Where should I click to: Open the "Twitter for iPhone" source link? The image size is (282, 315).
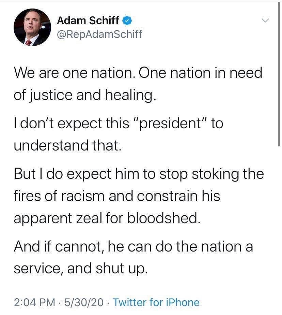pos(156,302)
